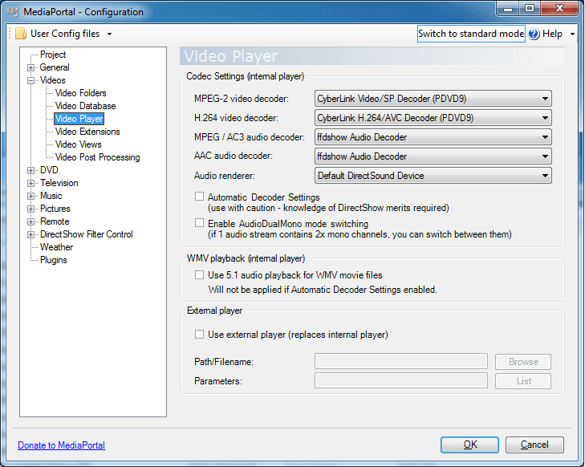Screen dimensions: 585x467
Task: Click the Path/Filename input field
Action: [401, 361]
